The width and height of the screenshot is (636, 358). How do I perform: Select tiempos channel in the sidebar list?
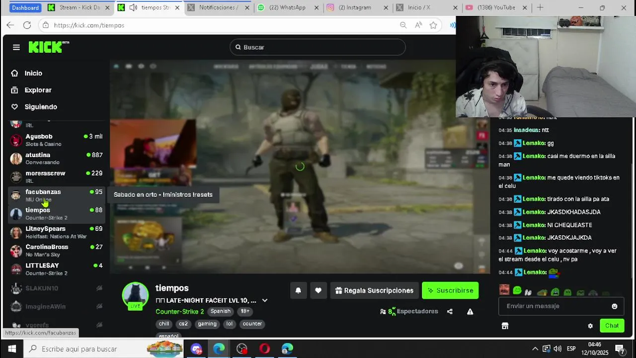[x=57, y=213]
